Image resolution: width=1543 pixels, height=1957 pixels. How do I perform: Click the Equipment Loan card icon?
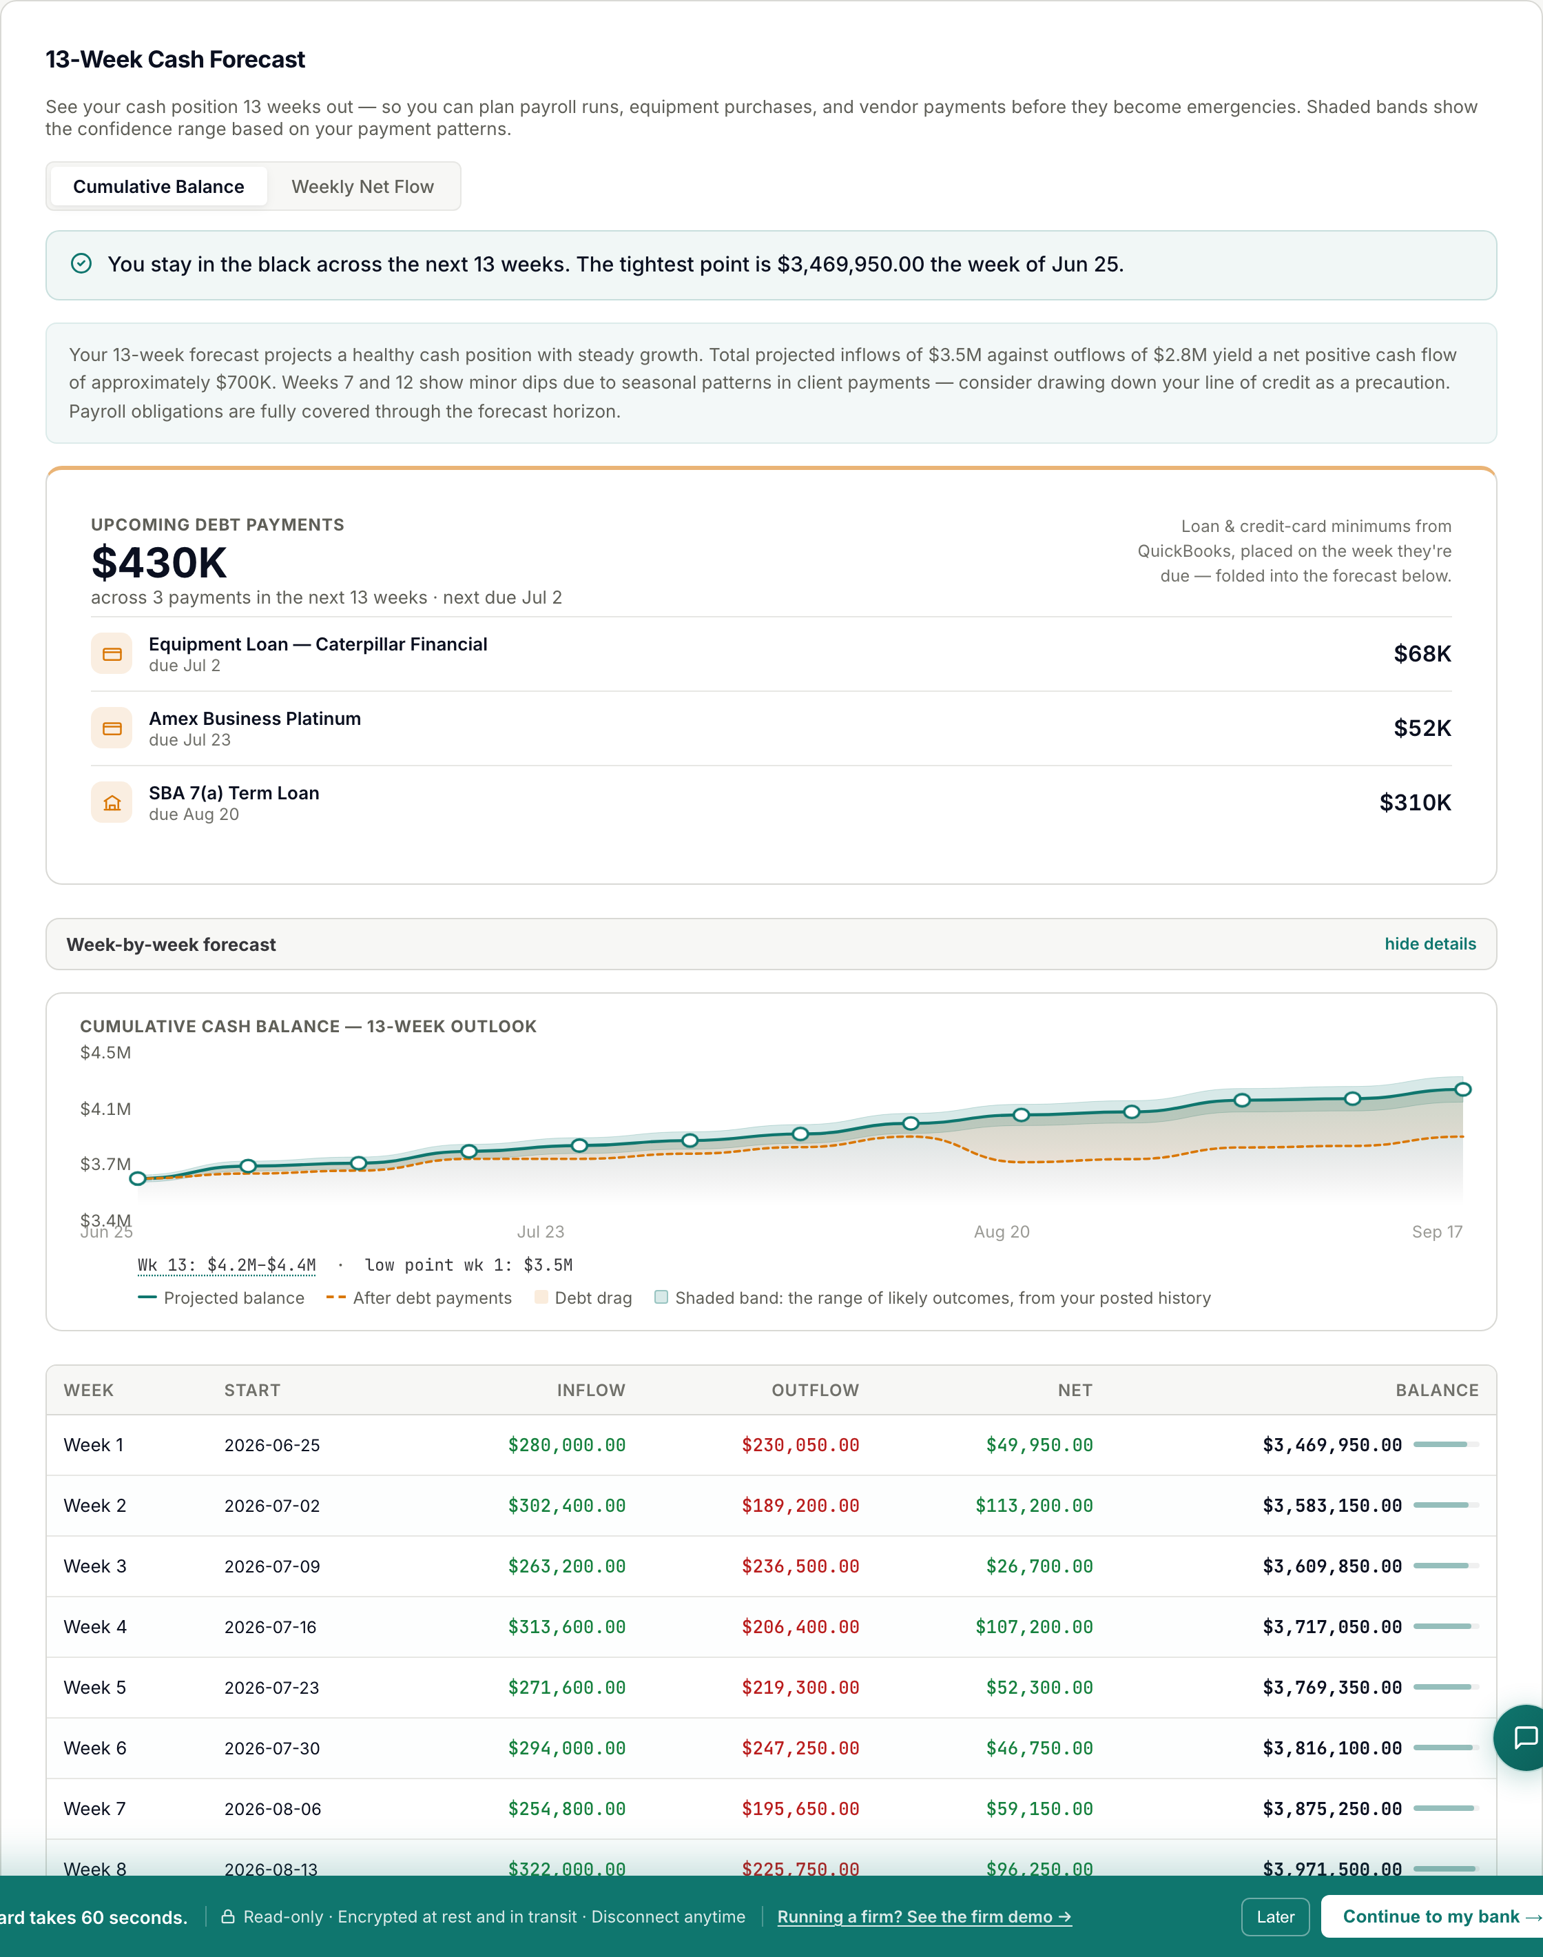pos(112,653)
